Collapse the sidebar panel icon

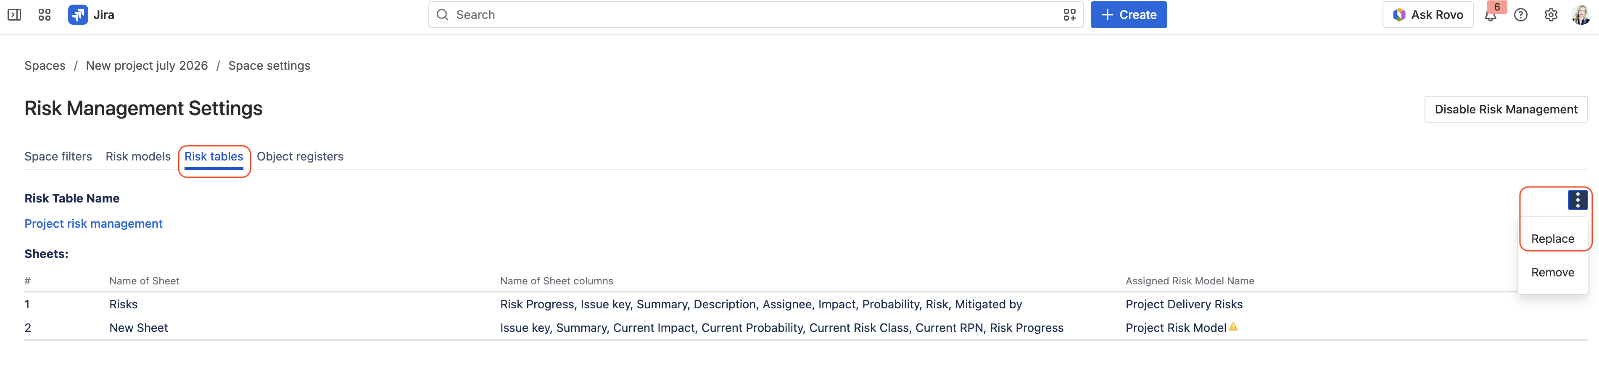(x=14, y=15)
